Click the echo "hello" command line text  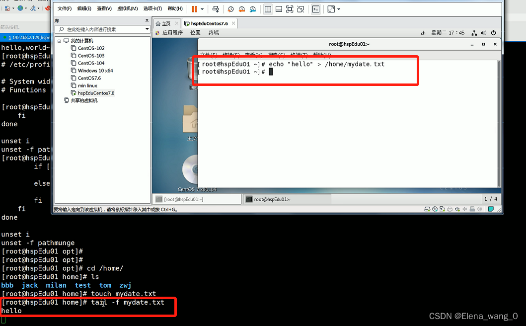[x=326, y=64]
